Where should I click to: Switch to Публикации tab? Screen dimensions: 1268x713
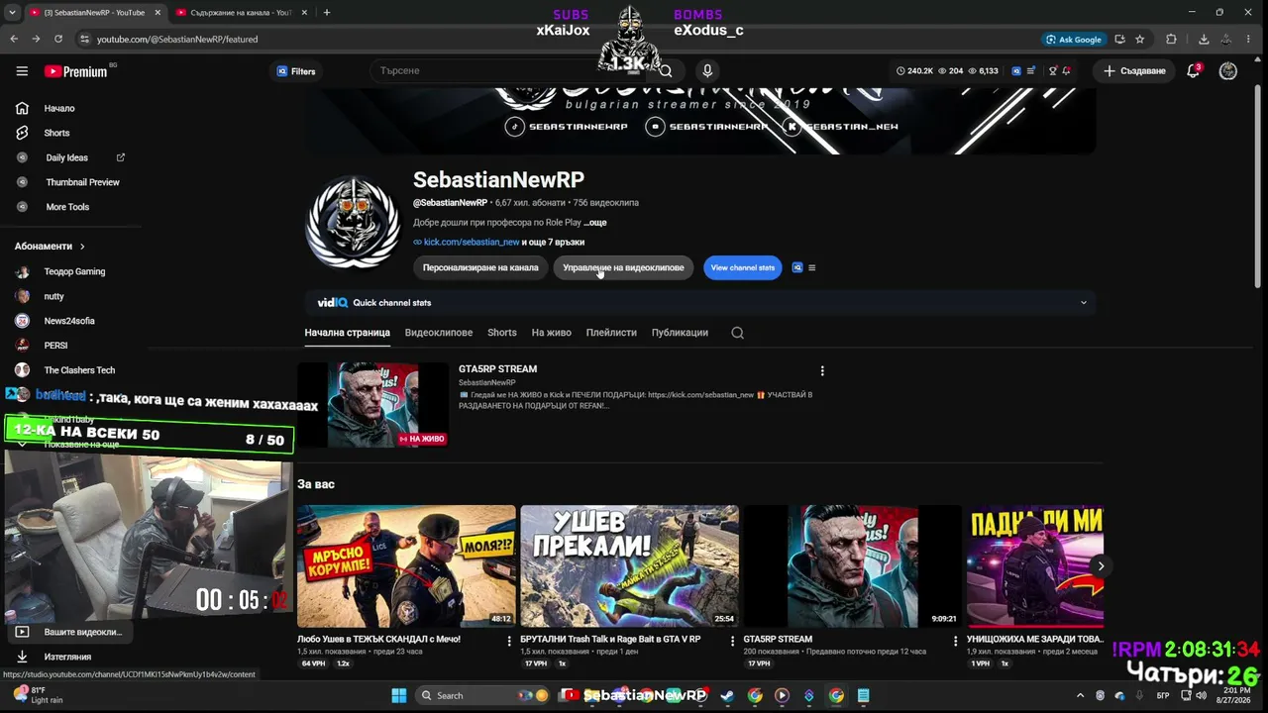tap(680, 333)
